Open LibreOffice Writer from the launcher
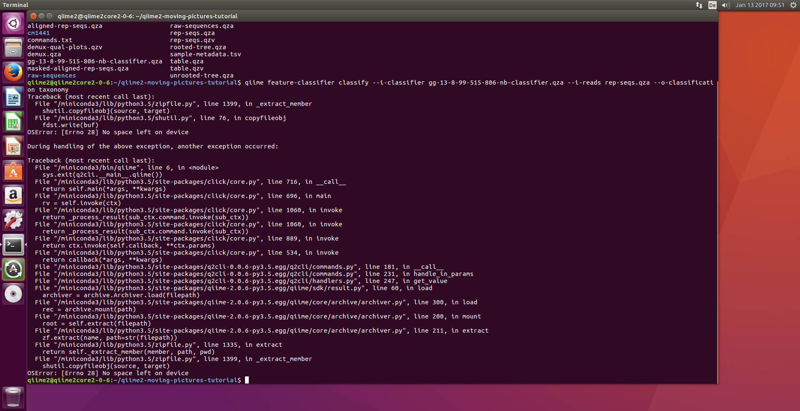The height and width of the screenshot is (411, 800). [13, 98]
